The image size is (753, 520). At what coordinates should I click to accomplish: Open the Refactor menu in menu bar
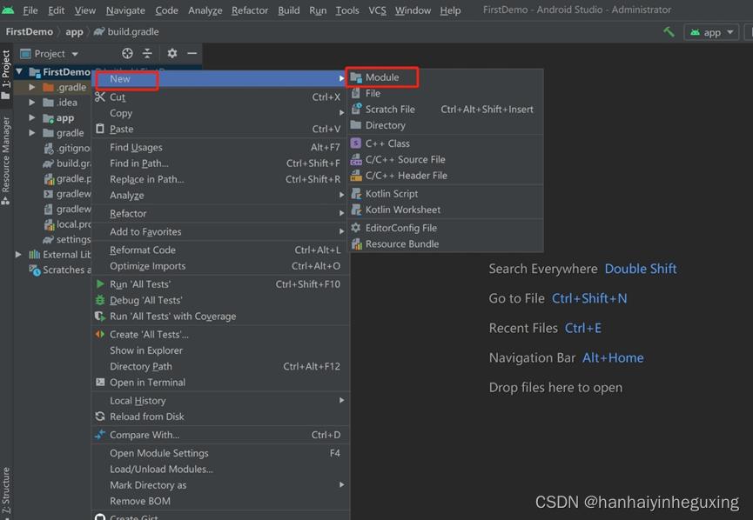[250, 10]
